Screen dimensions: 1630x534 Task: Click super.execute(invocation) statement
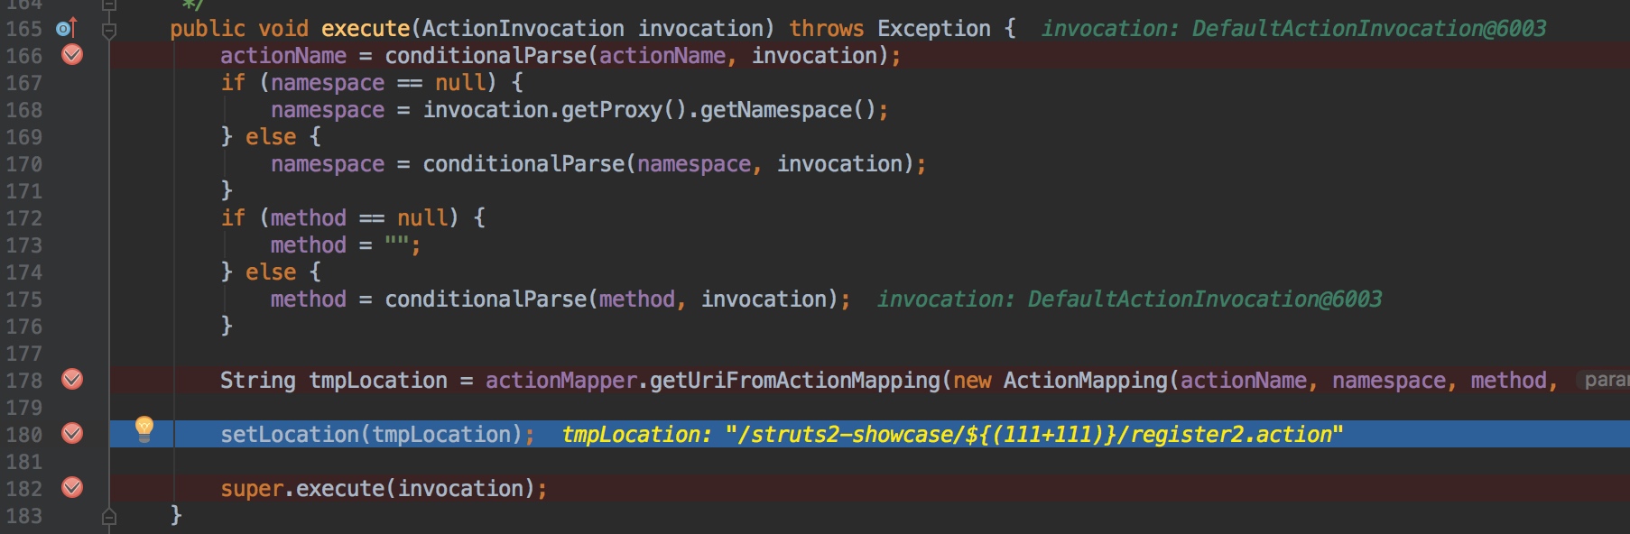pyautogui.click(x=384, y=489)
